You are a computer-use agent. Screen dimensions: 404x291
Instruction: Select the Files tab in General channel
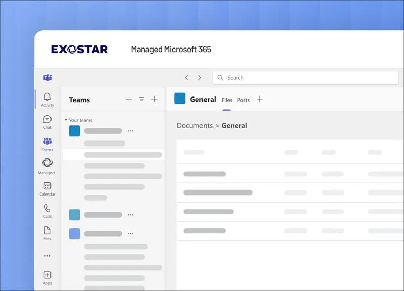coord(226,100)
